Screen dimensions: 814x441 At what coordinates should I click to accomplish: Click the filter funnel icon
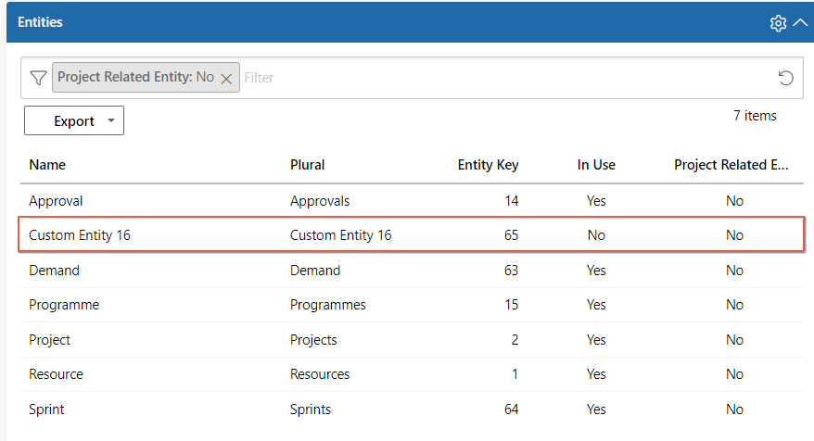38,78
